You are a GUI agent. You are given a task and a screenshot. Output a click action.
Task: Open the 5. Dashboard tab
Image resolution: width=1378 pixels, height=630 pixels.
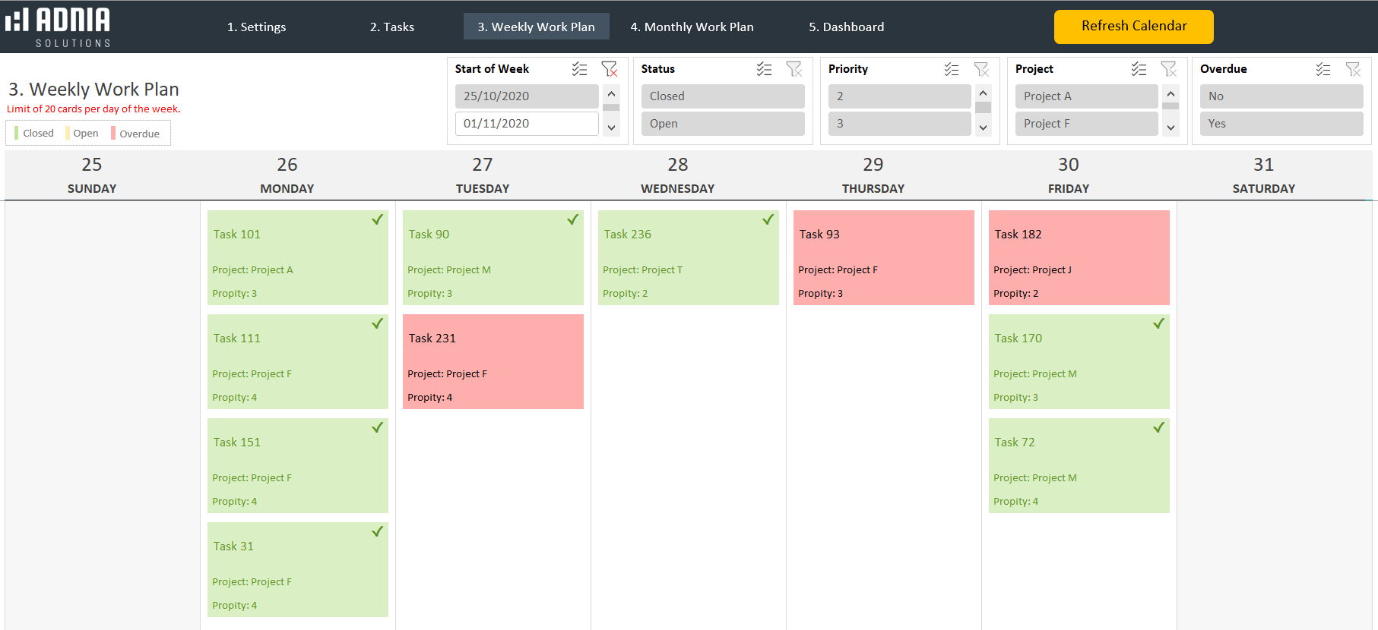tap(846, 27)
